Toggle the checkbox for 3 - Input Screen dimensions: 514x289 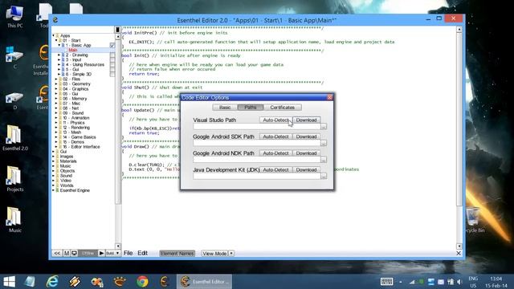point(112,60)
